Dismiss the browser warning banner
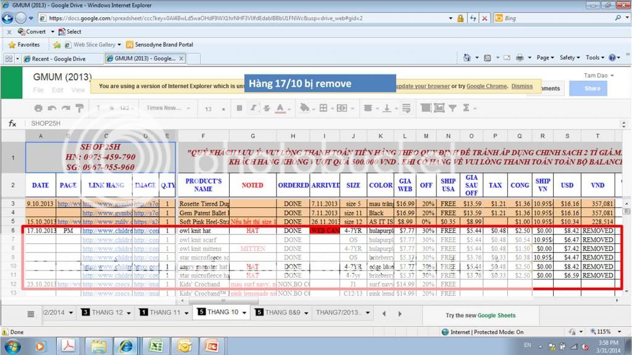Viewport: 632px width, 355px height. click(522, 86)
